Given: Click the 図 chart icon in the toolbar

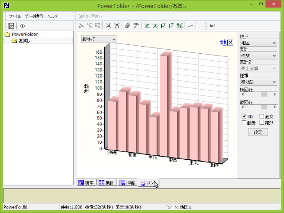Looking at the screenshot, I should [x=12, y=26].
